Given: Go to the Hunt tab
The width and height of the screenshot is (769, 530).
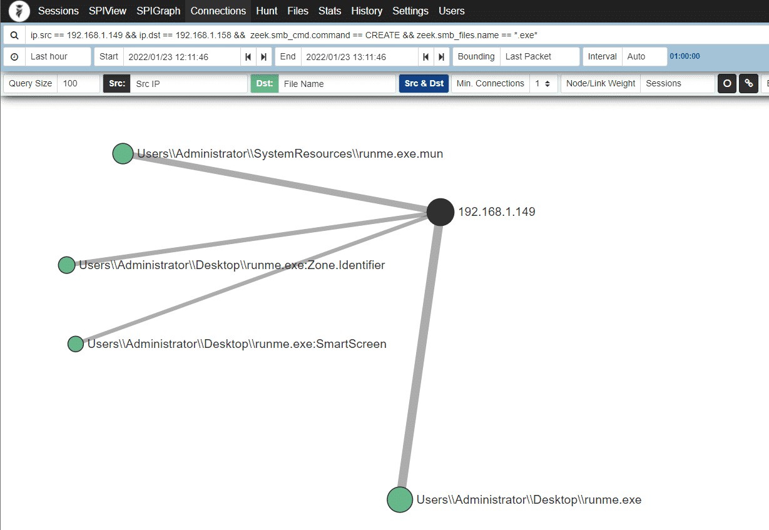Looking at the screenshot, I should click(x=267, y=11).
